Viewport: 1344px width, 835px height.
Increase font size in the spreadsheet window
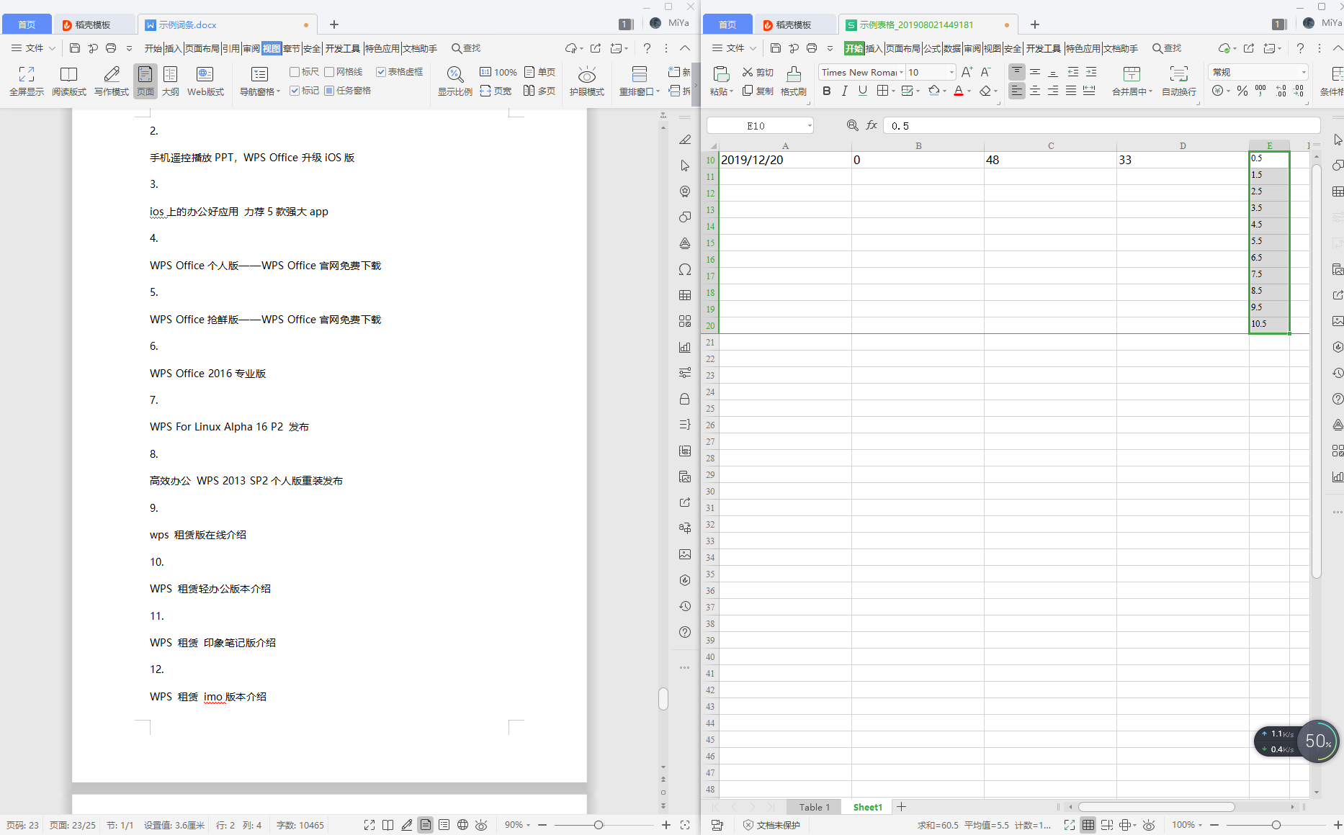pos(967,72)
